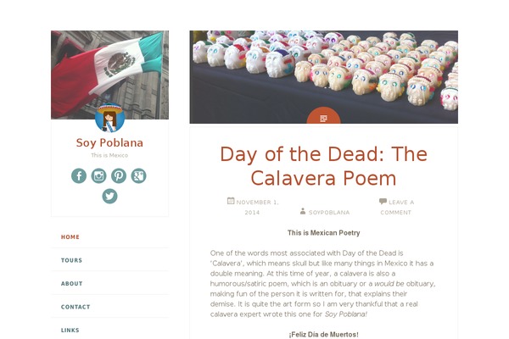The height and width of the screenshot is (339, 509).
Task: Click the Soy Poblana site title
Action: click(x=109, y=142)
